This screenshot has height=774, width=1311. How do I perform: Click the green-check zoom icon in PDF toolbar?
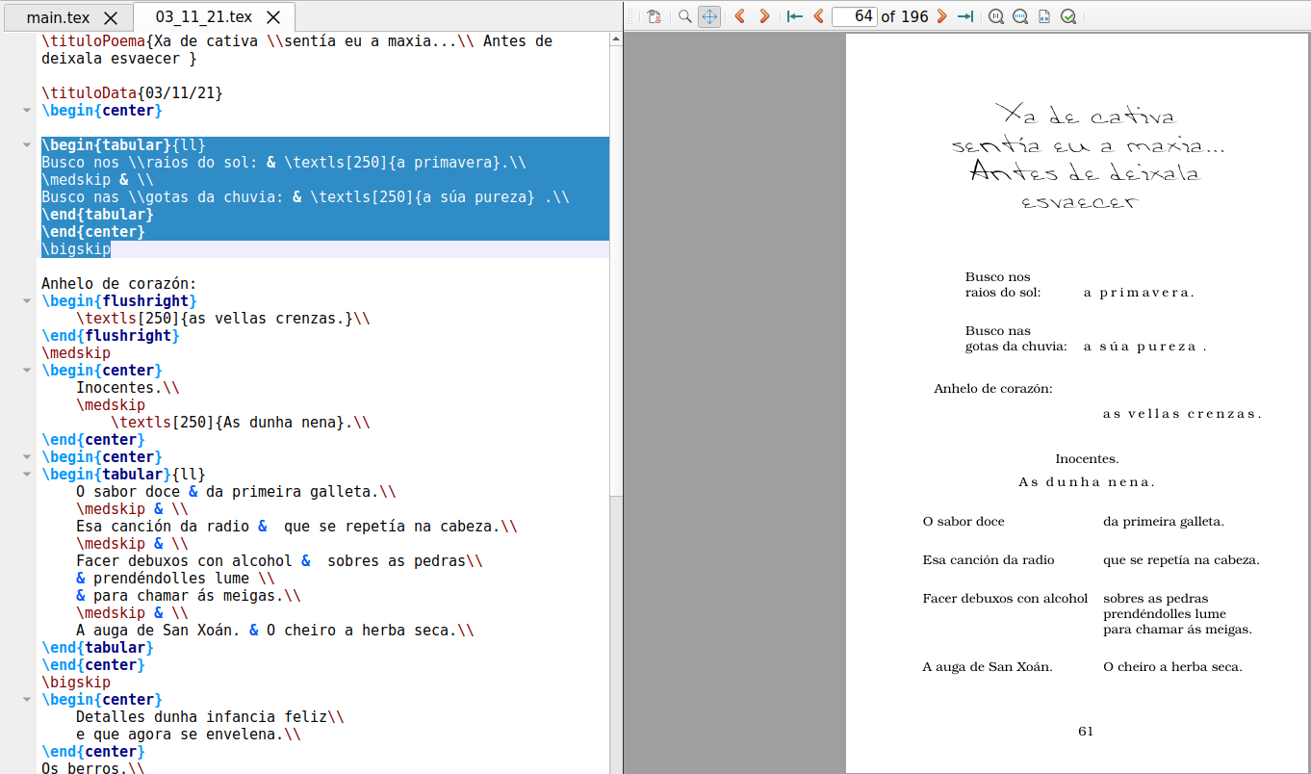(1068, 16)
